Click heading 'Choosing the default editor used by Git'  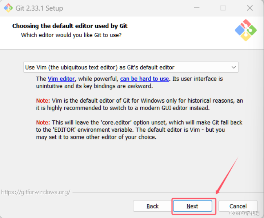click(x=70, y=26)
